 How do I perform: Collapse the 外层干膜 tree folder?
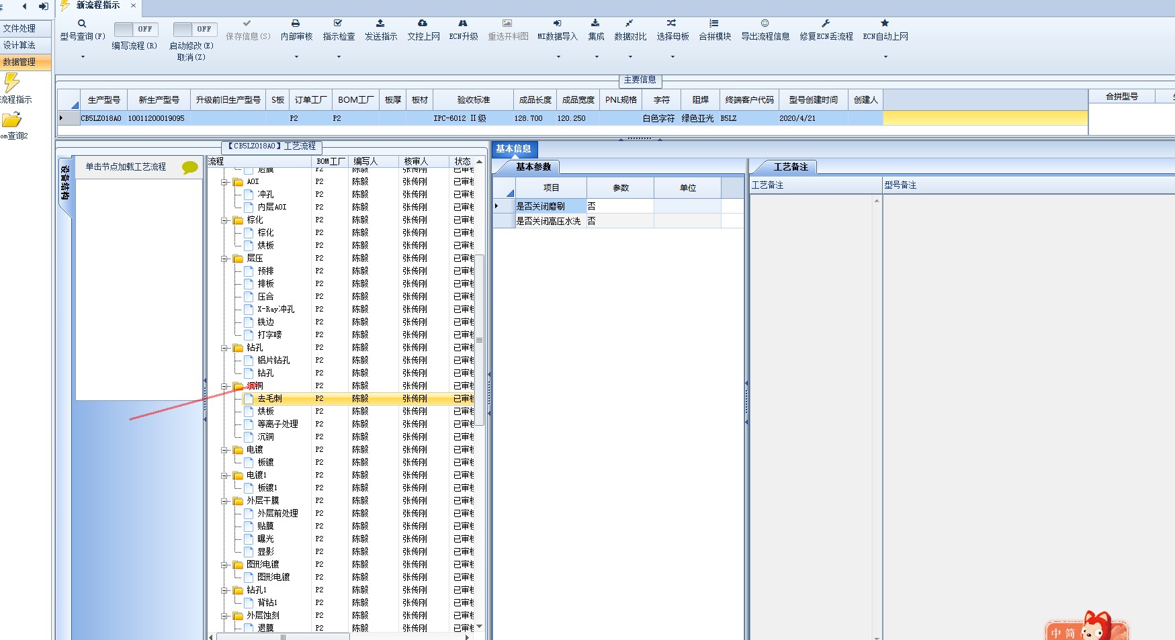225,501
